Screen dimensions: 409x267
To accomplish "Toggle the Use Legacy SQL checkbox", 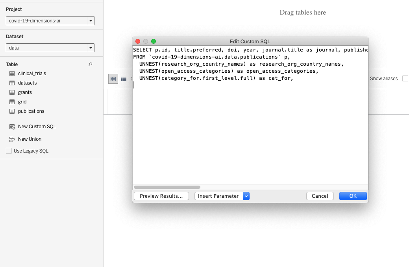I will 9,151.
